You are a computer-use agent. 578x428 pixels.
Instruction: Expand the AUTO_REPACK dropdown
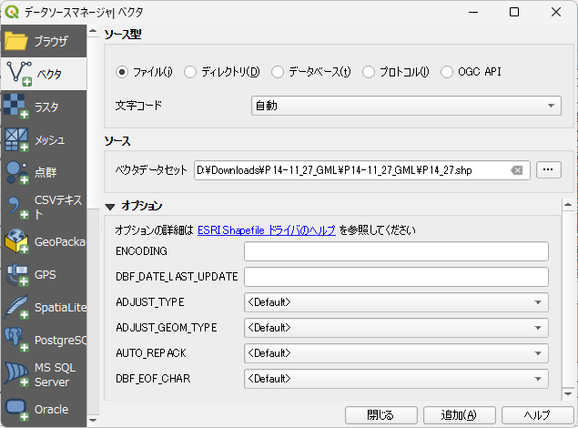pyautogui.click(x=396, y=352)
